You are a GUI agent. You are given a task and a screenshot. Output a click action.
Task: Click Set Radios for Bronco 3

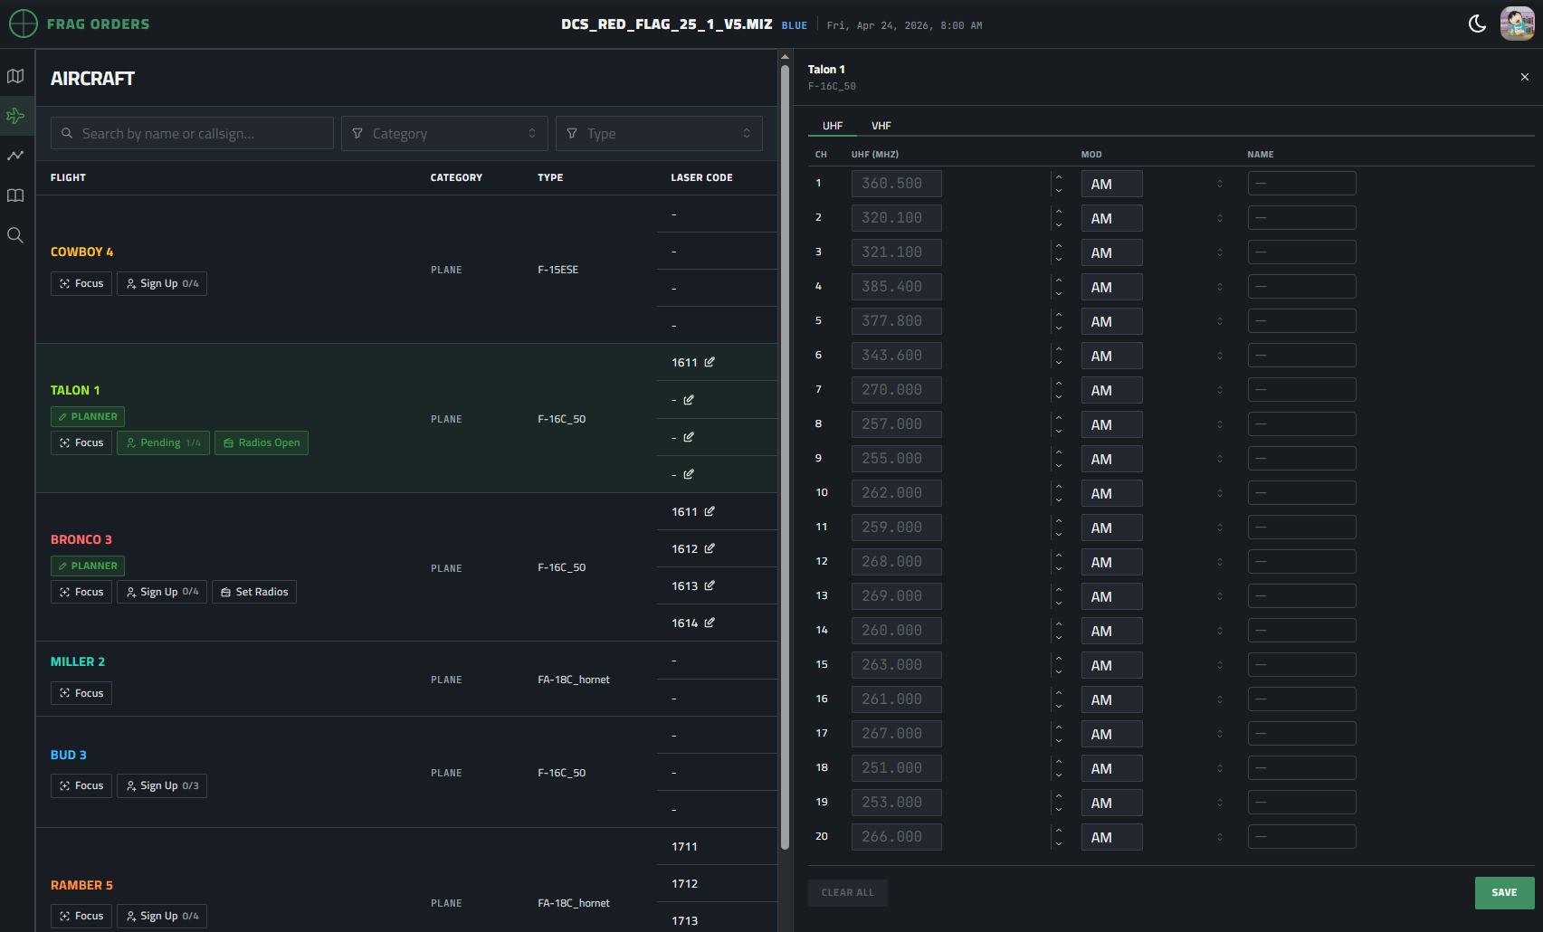click(x=254, y=592)
